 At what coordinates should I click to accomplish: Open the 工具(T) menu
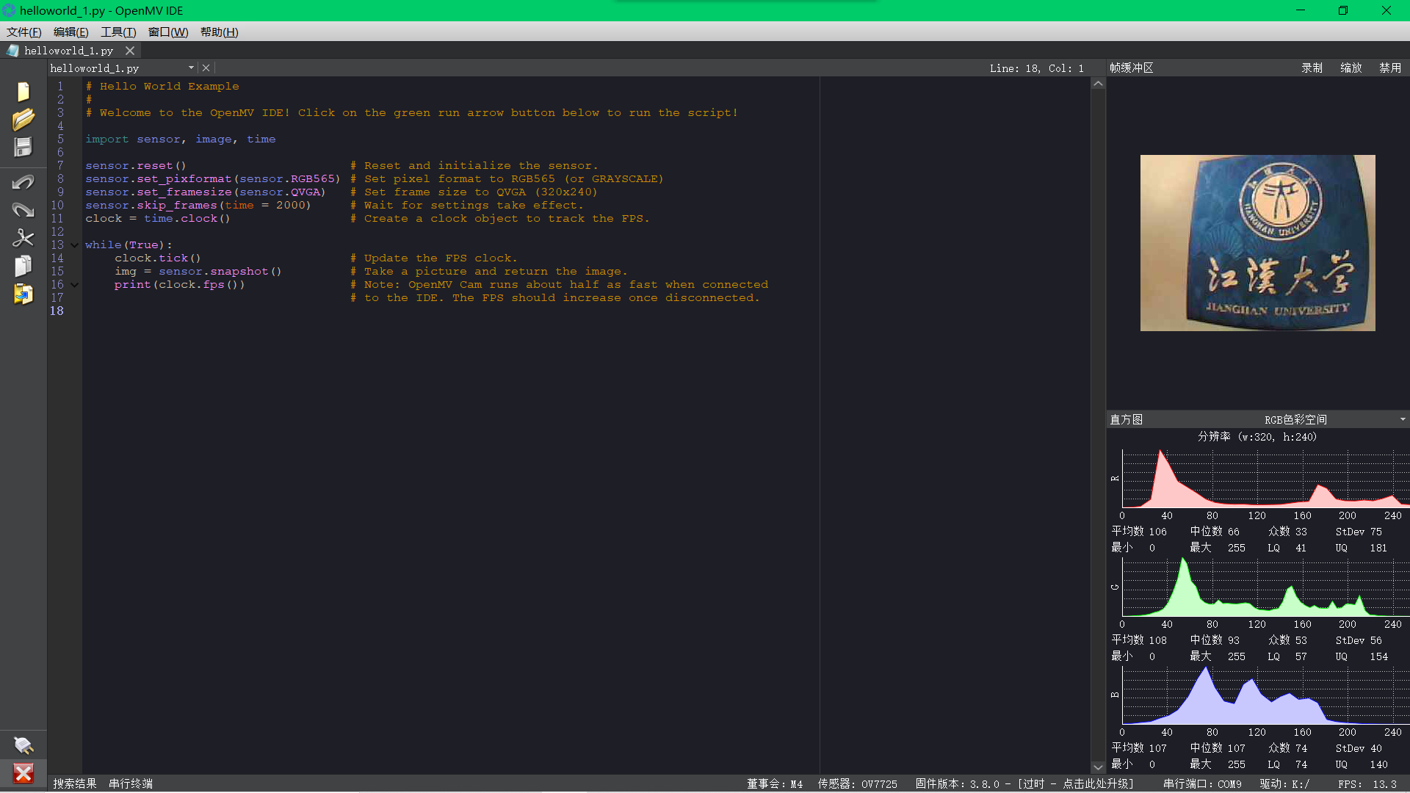[118, 32]
